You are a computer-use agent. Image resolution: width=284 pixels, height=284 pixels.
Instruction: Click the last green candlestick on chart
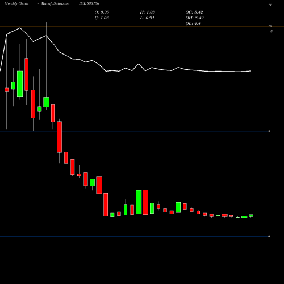tap(251, 216)
